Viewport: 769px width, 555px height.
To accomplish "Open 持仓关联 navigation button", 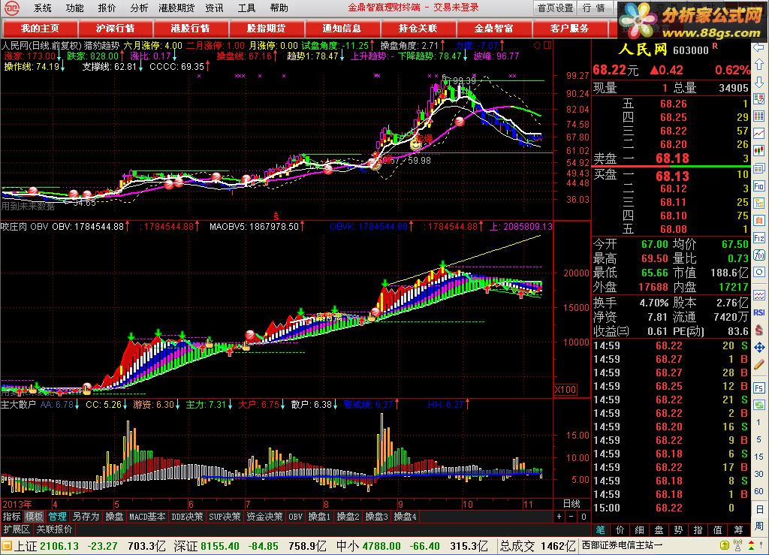I will [418, 29].
